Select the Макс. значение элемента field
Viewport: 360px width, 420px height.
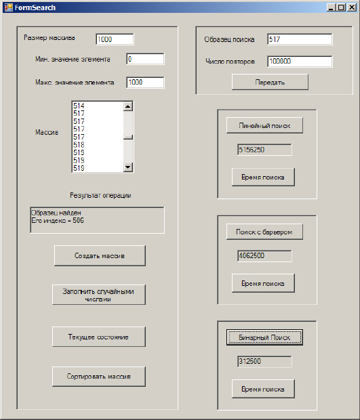click(x=145, y=82)
